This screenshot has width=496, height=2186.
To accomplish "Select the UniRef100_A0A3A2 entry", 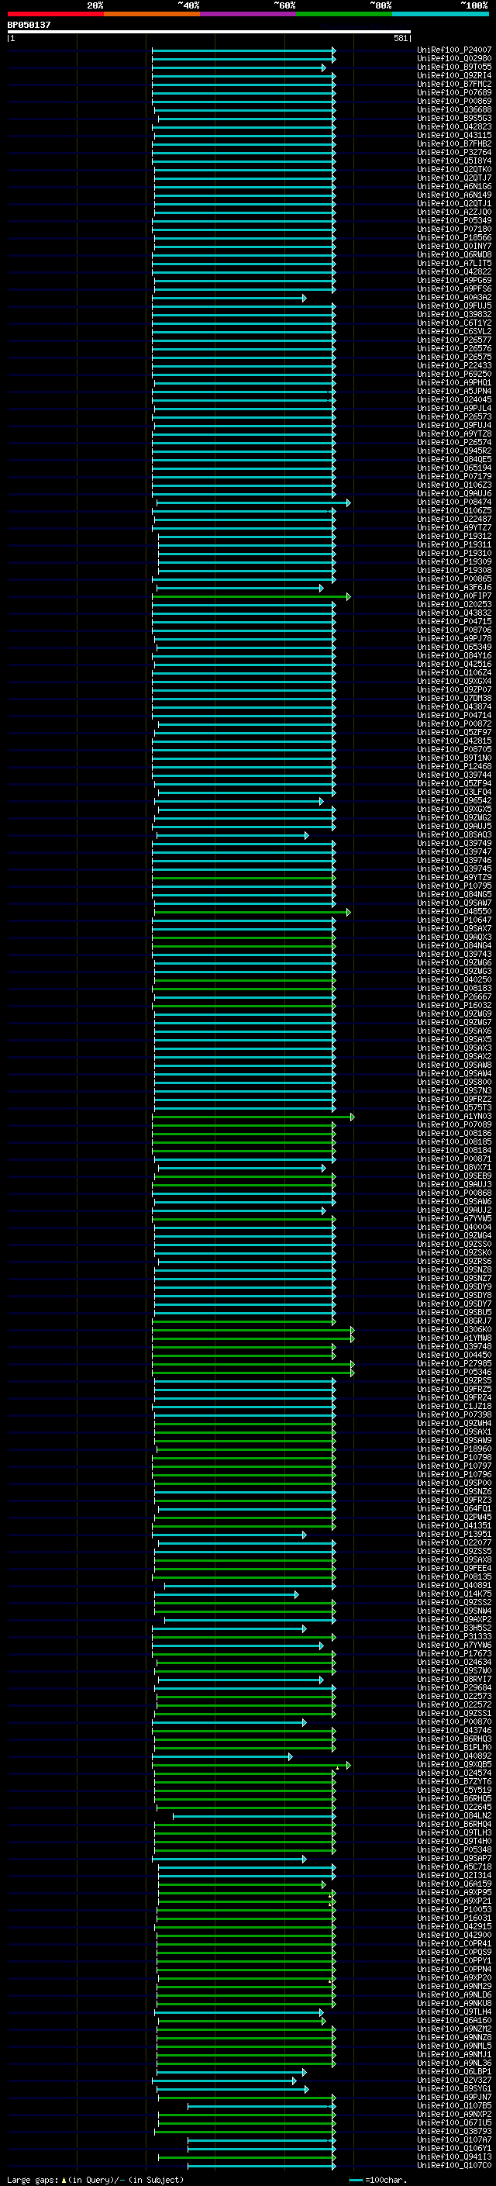I will pyautogui.click(x=454, y=298).
